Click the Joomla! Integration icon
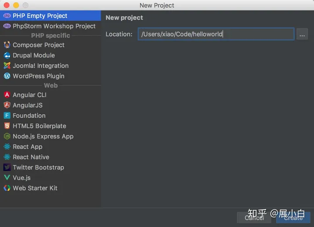The height and width of the screenshot is (227, 314). click(x=7, y=66)
